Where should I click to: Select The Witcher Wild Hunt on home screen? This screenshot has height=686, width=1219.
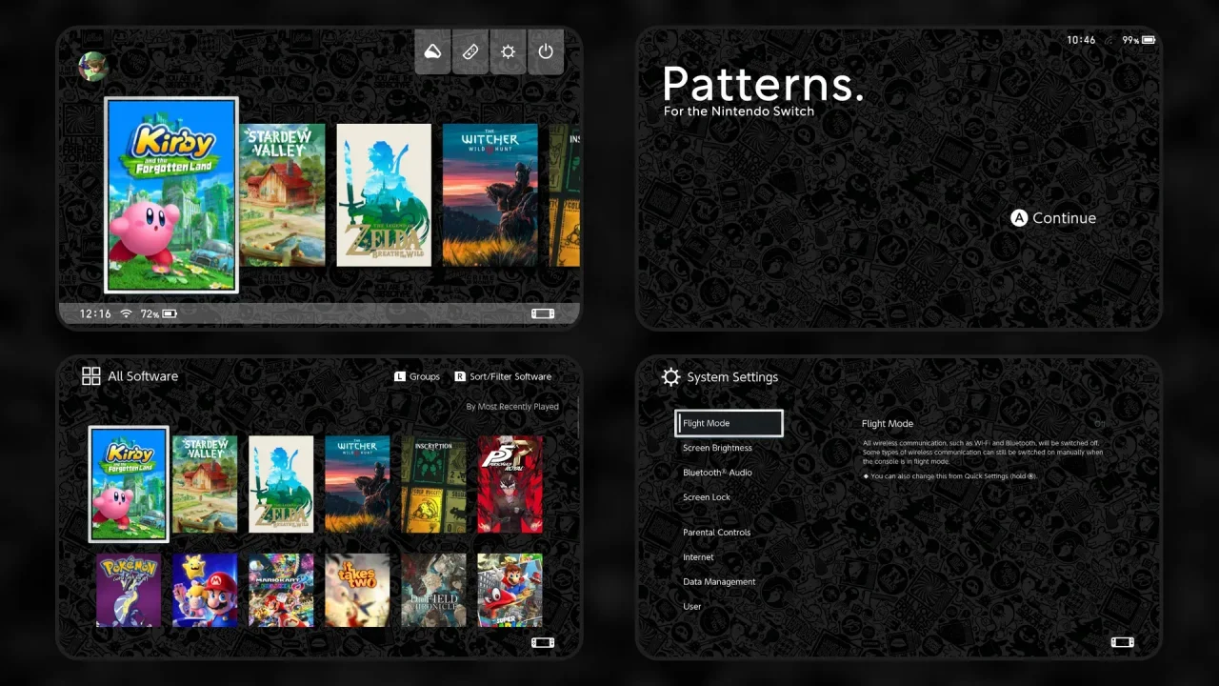tap(490, 195)
